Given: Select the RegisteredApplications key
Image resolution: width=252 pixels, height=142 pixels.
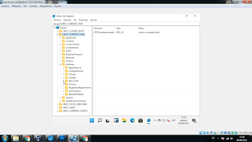Looking at the screenshot, I should pyautogui.click(x=80, y=88).
